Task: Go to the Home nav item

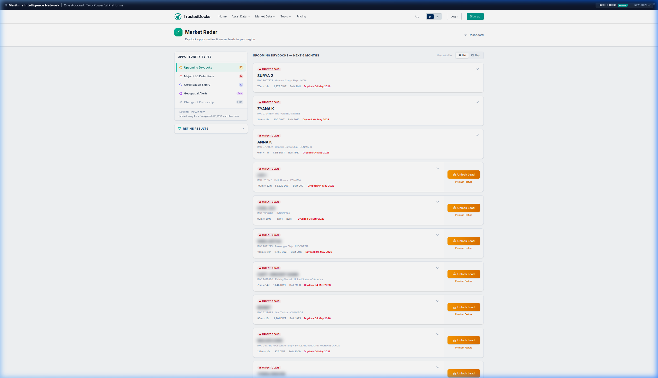Action: pos(222,16)
